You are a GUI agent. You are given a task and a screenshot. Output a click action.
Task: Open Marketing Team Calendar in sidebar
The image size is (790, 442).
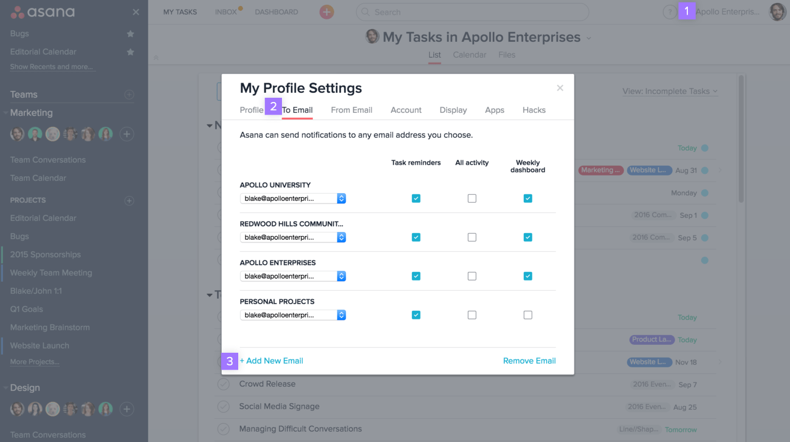coord(38,178)
